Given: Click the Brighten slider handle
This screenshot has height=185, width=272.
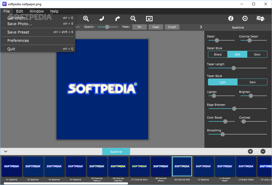Looking at the screenshot, I should 251,96.
